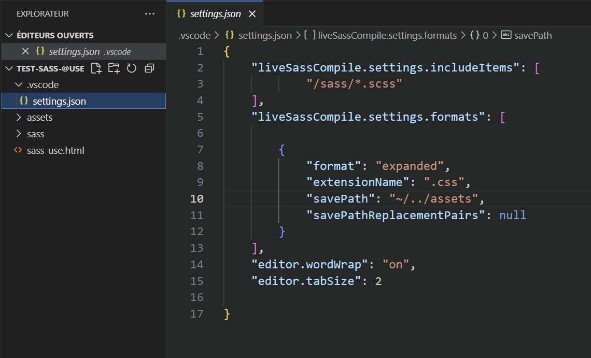Click the savePath string symbol icon in breadcrumb
Viewport: 591px width, 358px height.
tap(506, 35)
